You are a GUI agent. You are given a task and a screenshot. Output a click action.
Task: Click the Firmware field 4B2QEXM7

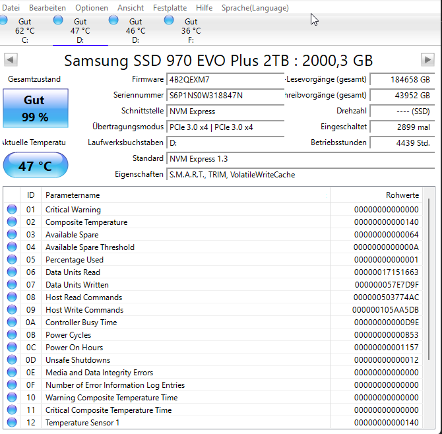(x=225, y=80)
